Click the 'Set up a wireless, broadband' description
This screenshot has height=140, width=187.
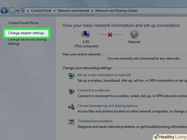point(132,81)
